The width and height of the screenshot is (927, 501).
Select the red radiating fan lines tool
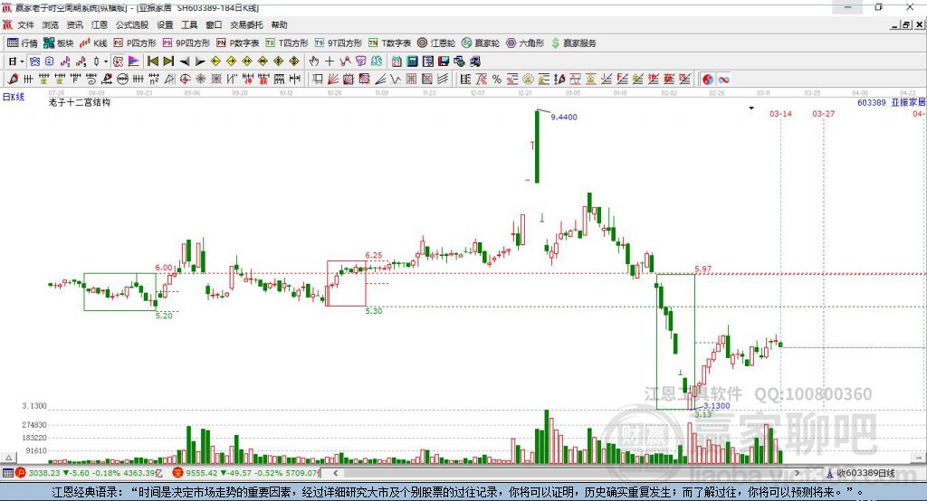[333, 80]
